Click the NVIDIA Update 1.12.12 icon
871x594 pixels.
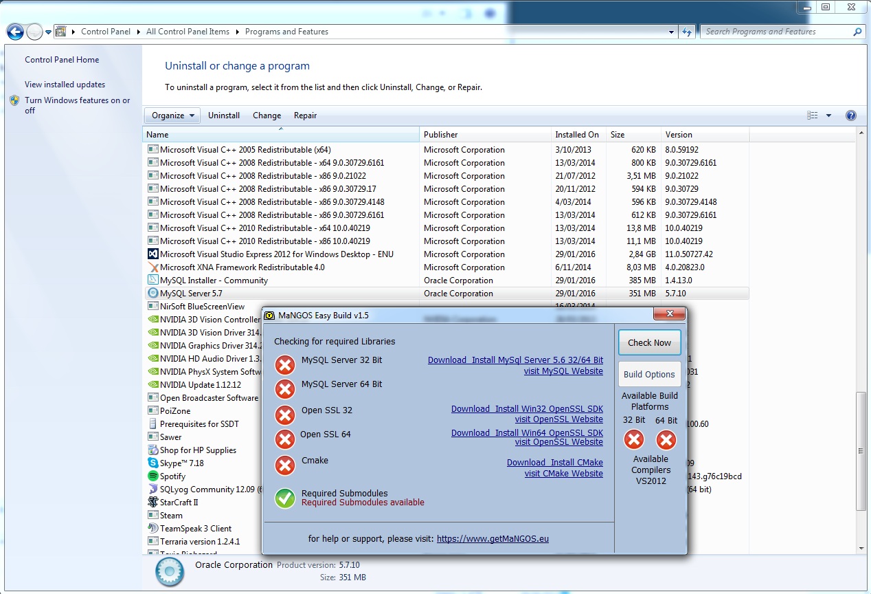point(153,385)
